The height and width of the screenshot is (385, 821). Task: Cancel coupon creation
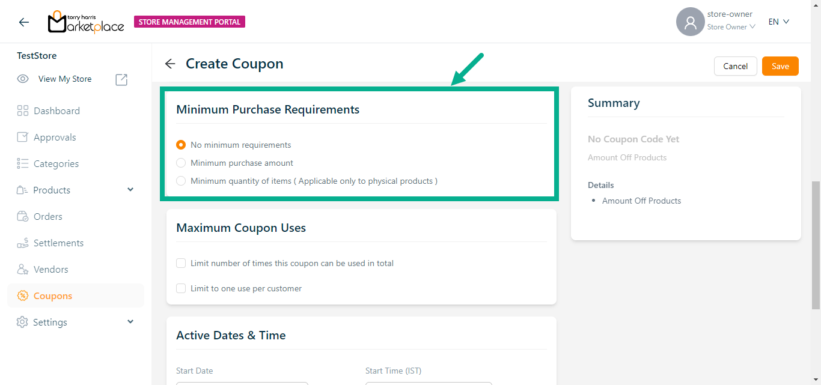(x=735, y=66)
